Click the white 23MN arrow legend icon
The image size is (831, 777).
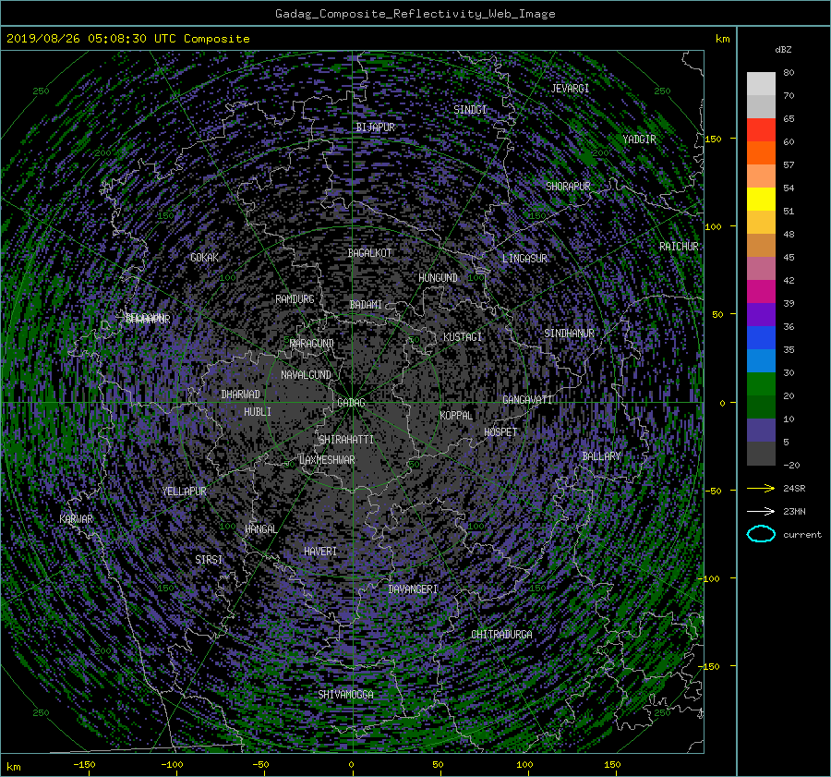click(x=761, y=511)
